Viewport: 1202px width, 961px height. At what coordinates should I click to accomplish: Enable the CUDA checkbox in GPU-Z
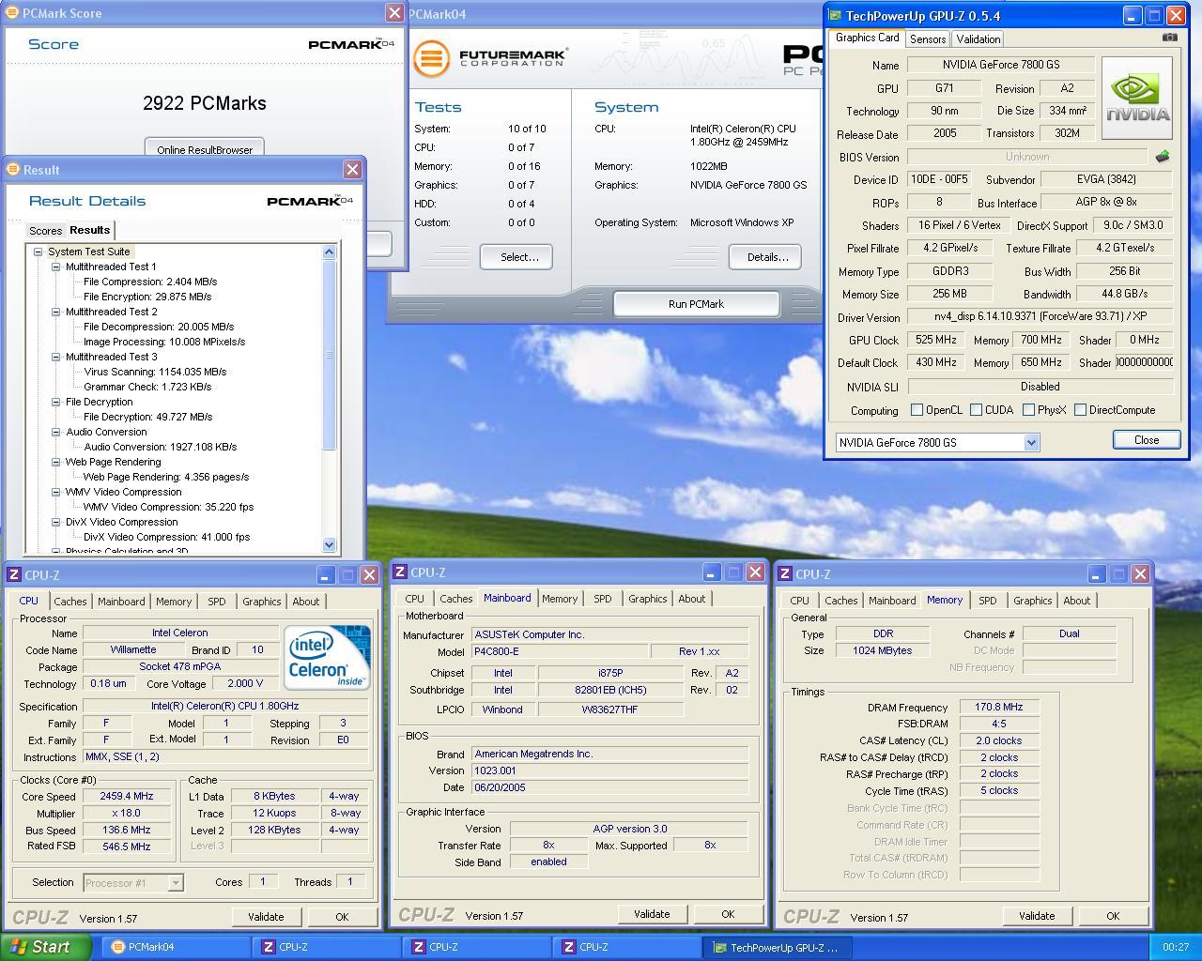[x=977, y=409]
